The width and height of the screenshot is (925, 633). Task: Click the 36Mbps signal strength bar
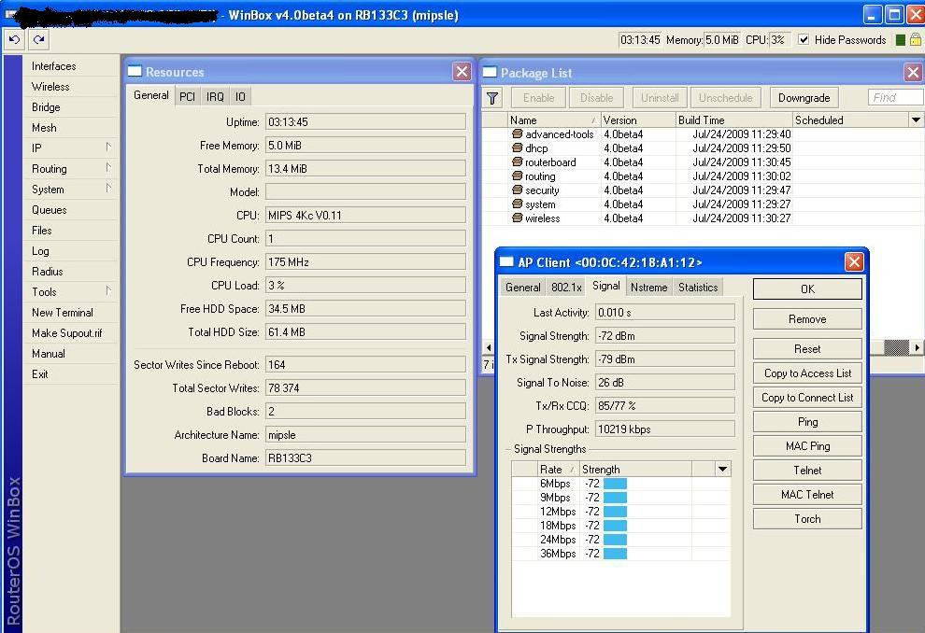point(615,554)
